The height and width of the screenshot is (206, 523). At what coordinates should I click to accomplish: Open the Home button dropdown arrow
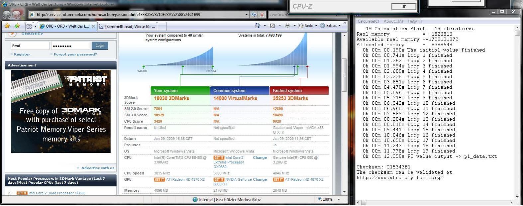tap(264, 26)
